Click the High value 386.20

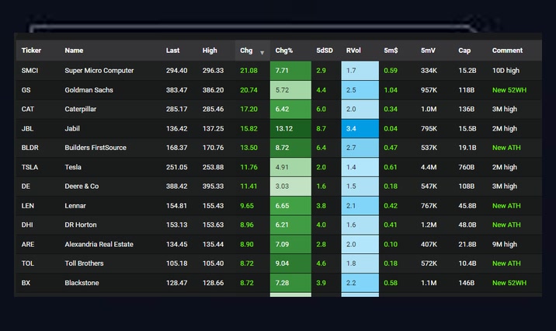click(x=213, y=90)
